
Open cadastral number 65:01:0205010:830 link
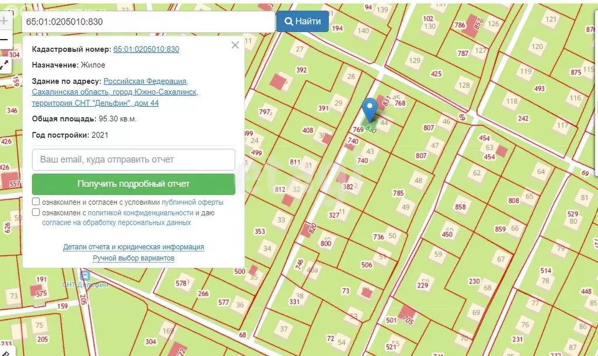146,50
